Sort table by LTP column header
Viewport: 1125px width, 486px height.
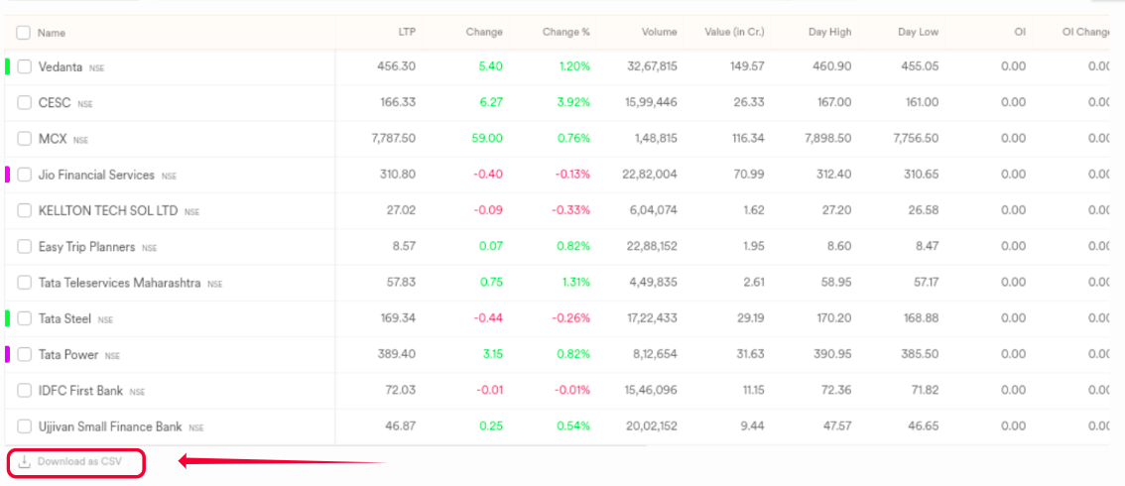coord(406,32)
